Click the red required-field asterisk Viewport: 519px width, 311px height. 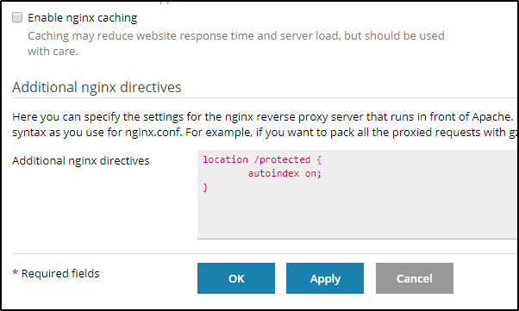click(15, 273)
